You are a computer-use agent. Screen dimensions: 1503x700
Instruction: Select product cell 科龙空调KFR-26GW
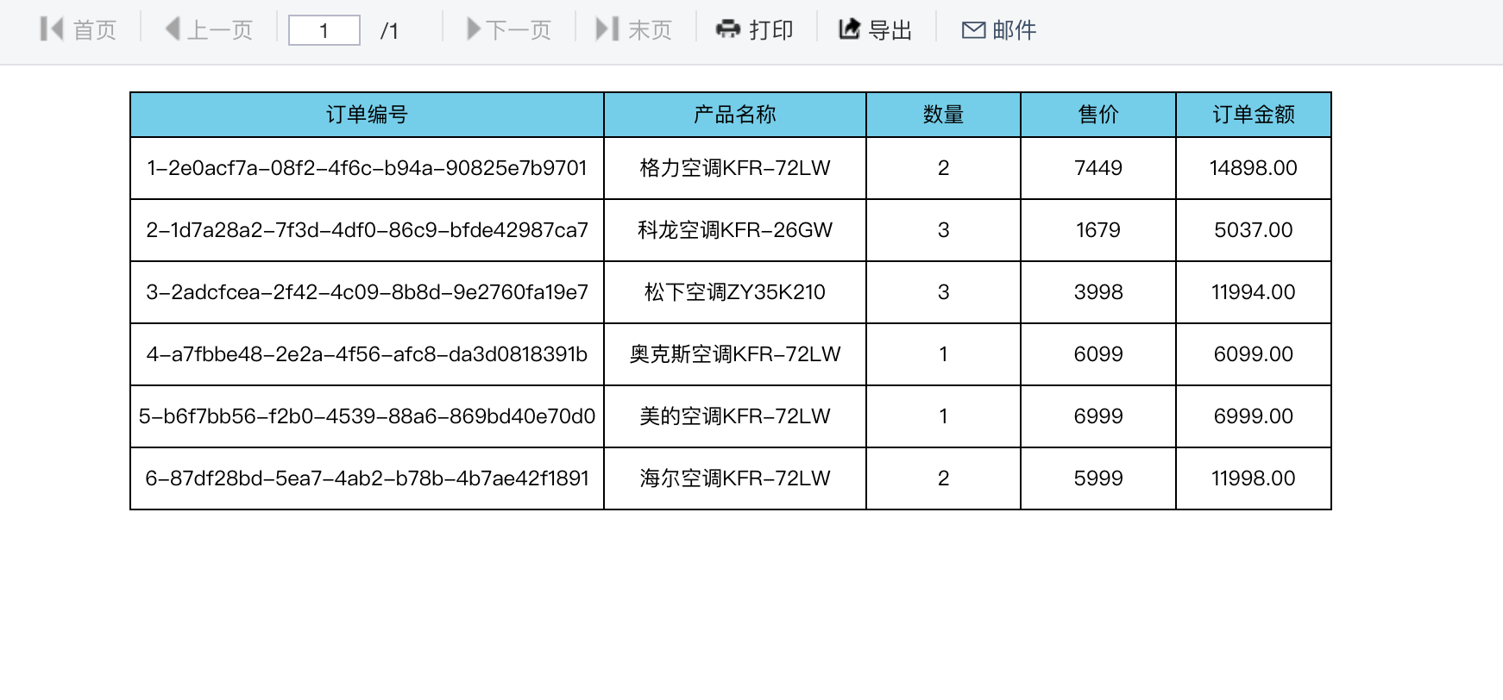tap(735, 230)
